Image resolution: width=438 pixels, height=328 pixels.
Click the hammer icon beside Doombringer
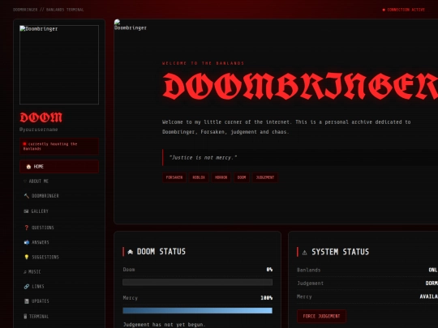click(x=27, y=196)
